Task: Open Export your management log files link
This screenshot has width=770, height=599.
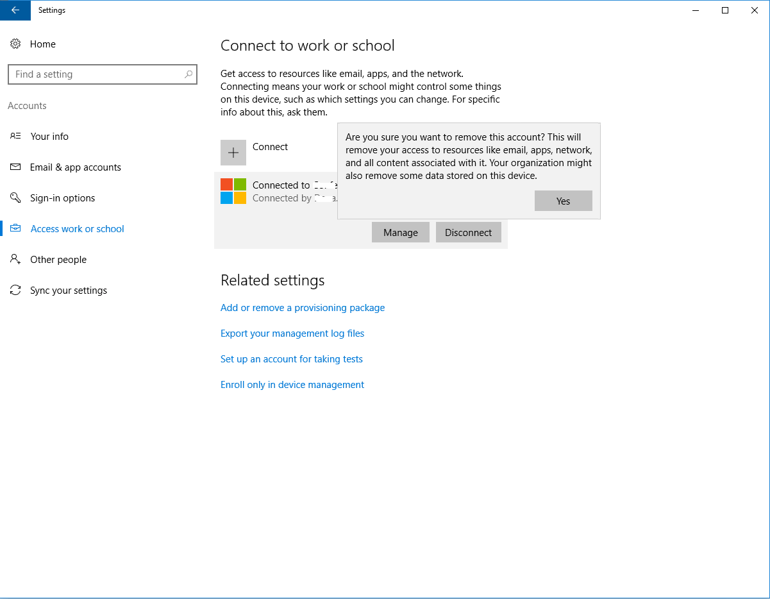Action: coord(292,333)
